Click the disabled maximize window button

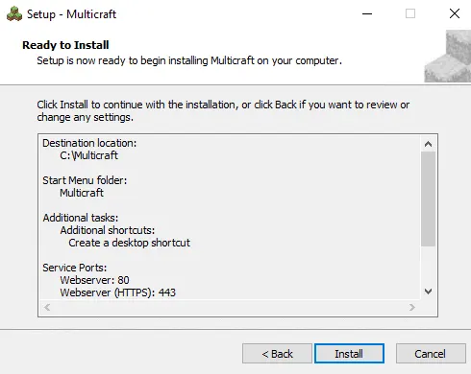(x=410, y=13)
